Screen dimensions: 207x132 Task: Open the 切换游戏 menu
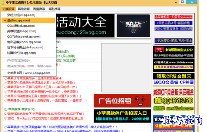coord(8,9)
